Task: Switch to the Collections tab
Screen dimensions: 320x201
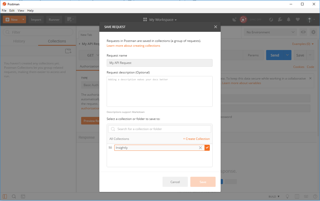Action: click(57, 41)
